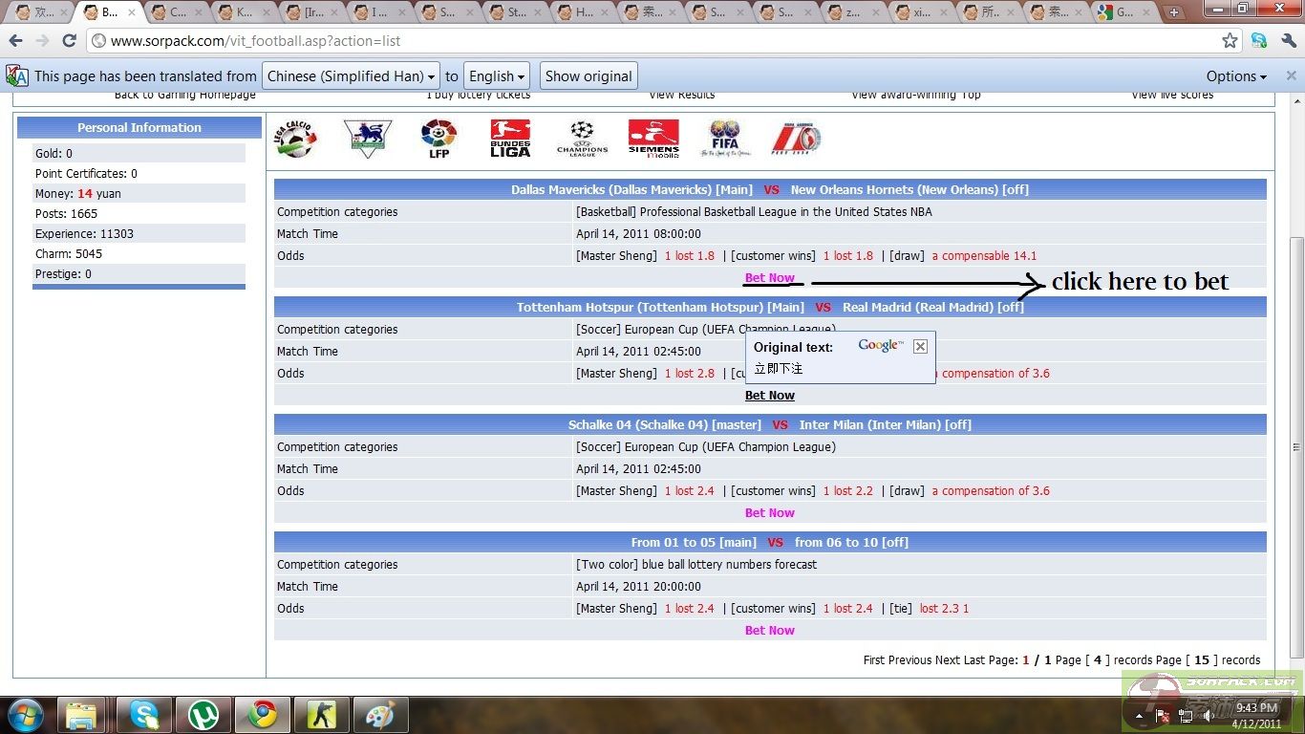Click Bet Now for Schalke 04 match
This screenshot has height=734, width=1305.
[769, 513]
